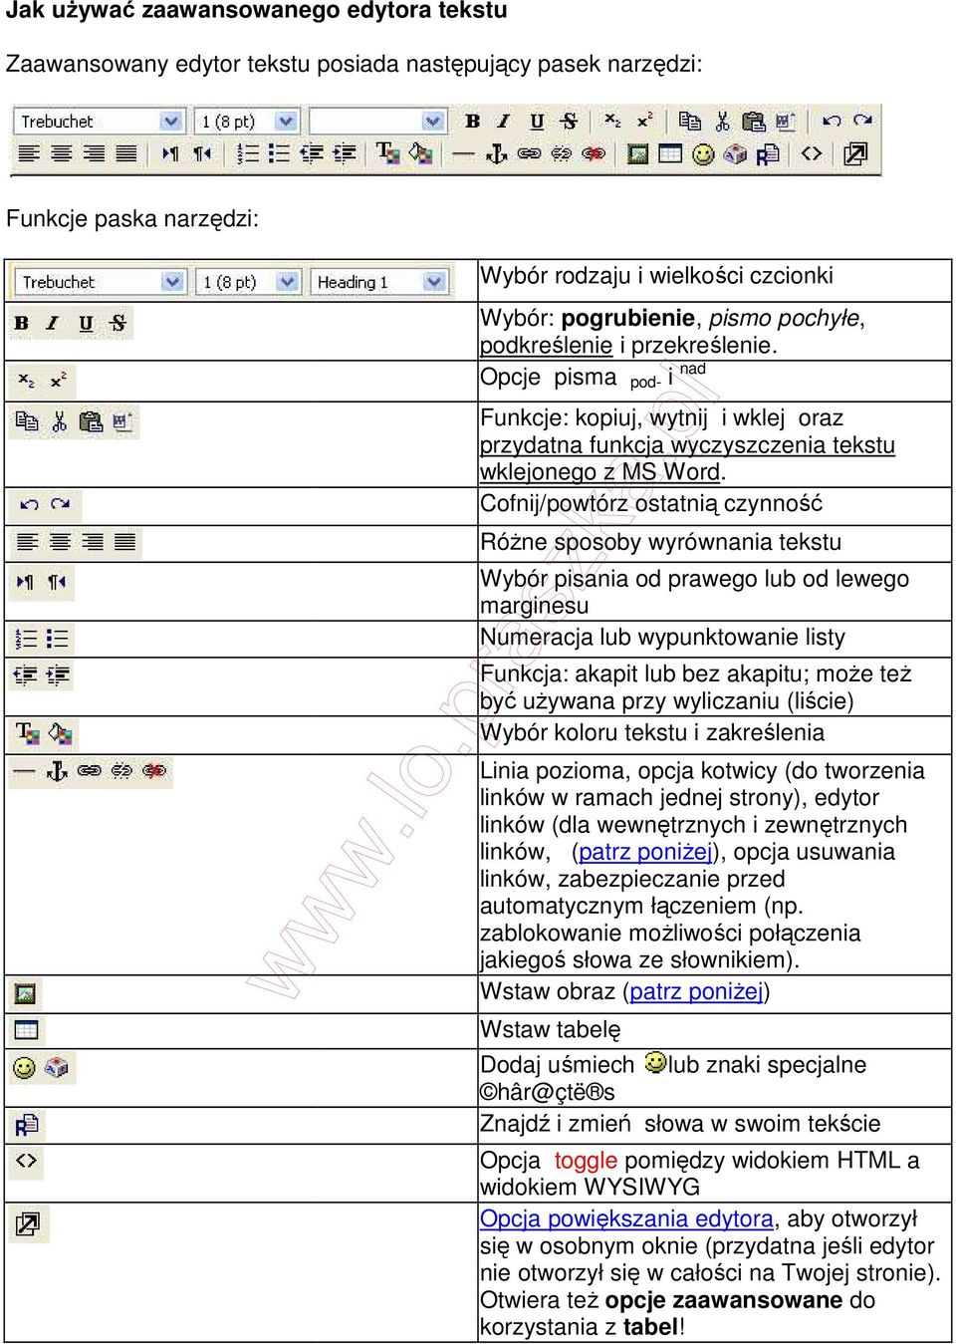Click the Undo icon beside 'Cofnij/powtórz ostatnią czynność'
956x1344 pixels.
point(29,504)
